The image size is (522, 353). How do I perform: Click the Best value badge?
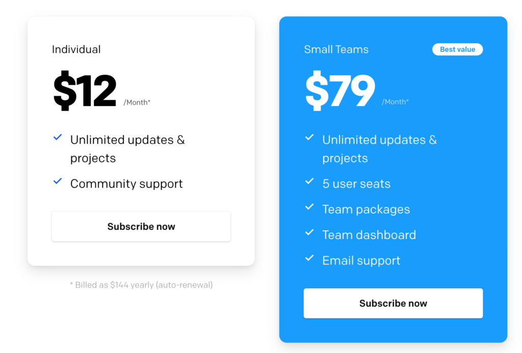pyautogui.click(x=457, y=49)
